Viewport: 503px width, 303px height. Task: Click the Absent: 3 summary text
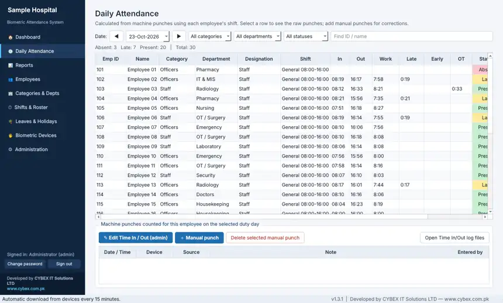click(106, 47)
